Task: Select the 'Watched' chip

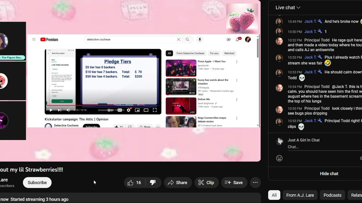Action: [229, 53]
